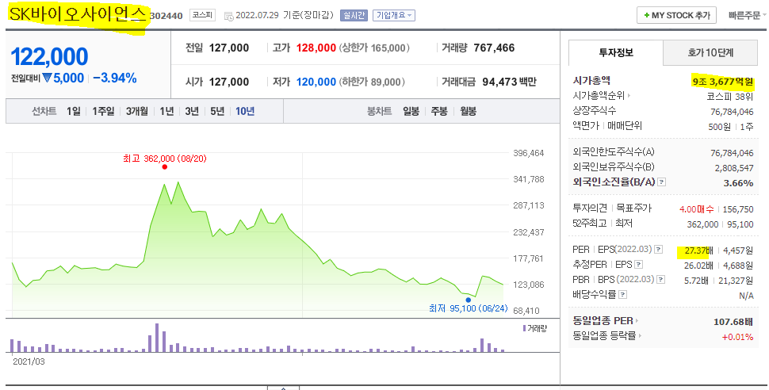Click the 외국인보유주식수(B) value 2,808,547
Screen dimensions: 769x390
point(734,168)
